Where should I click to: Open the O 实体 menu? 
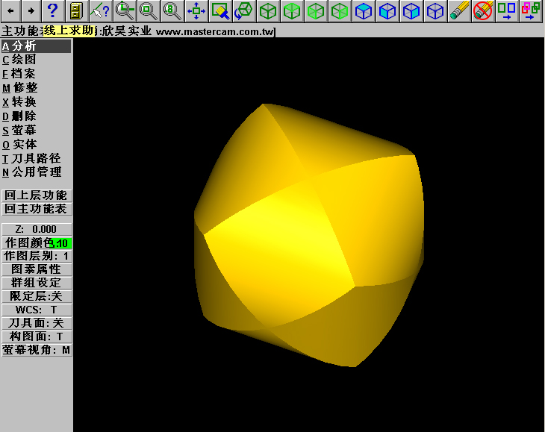click(19, 144)
